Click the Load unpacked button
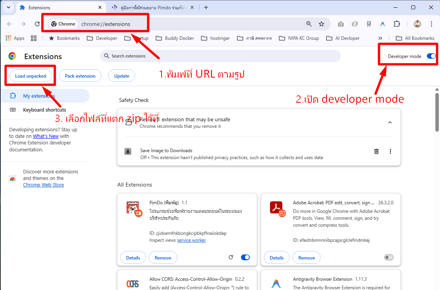Viewport: 440px width, 290px height. click(31, 76)
